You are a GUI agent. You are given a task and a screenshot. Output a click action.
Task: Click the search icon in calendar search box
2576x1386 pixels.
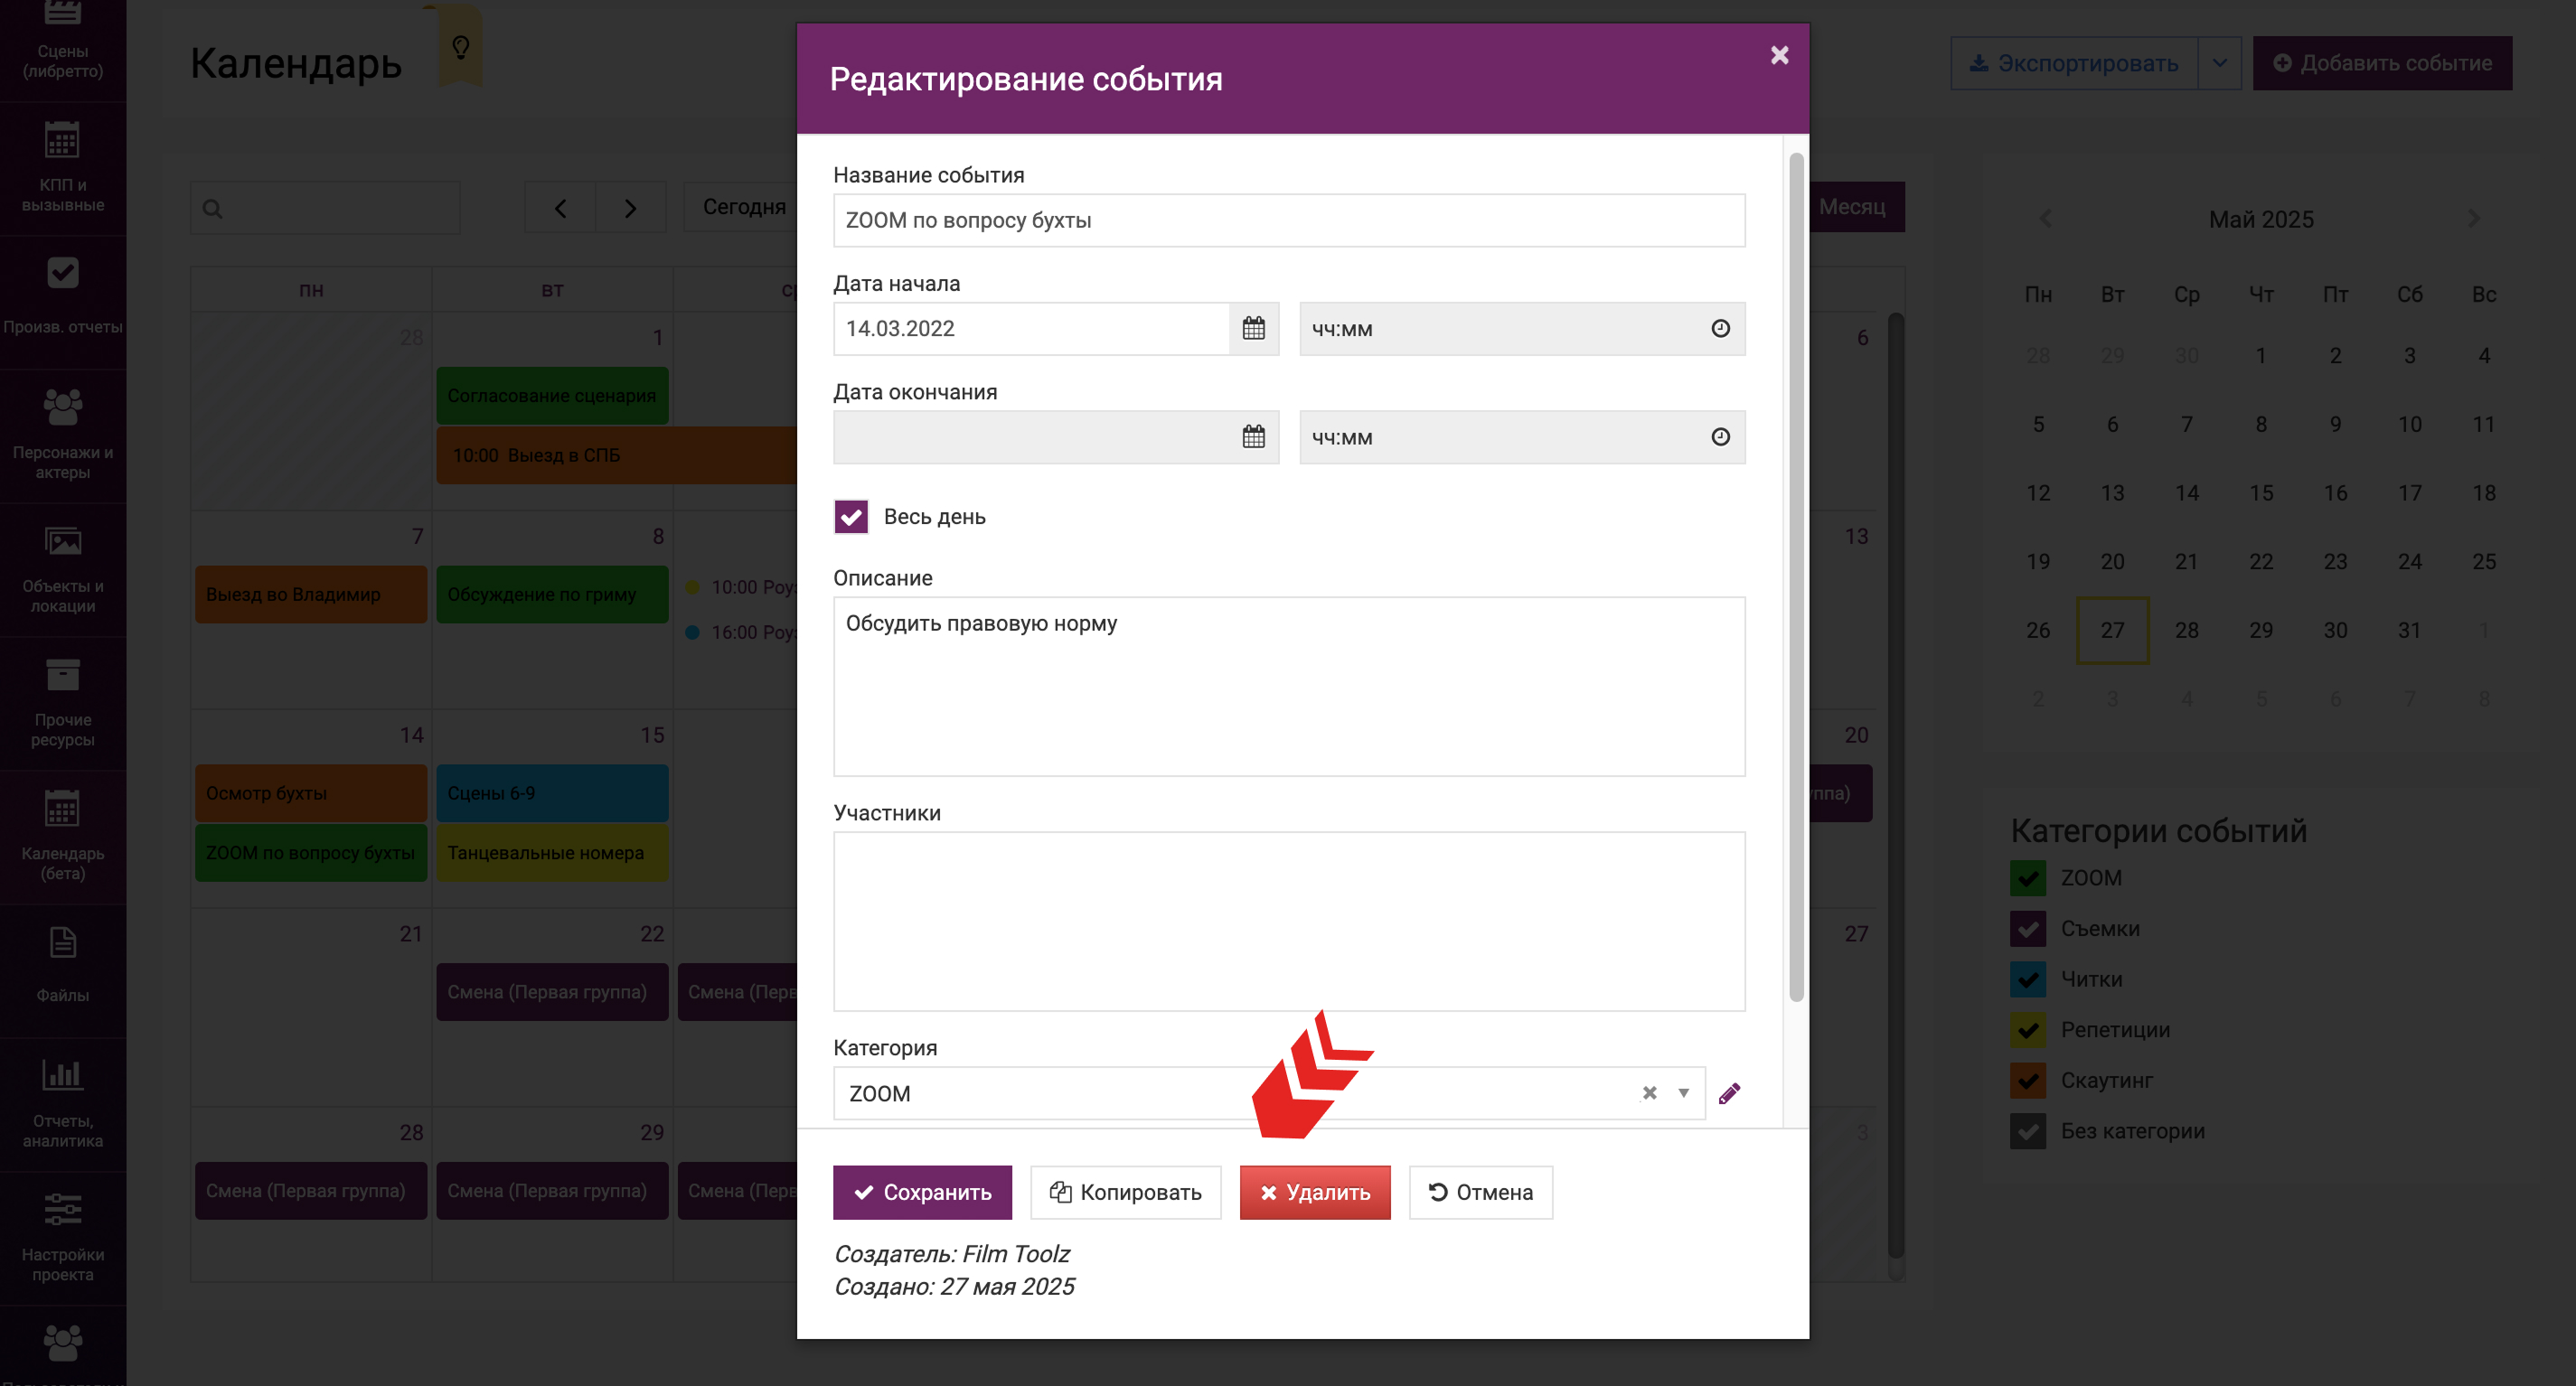click(212, 209)
